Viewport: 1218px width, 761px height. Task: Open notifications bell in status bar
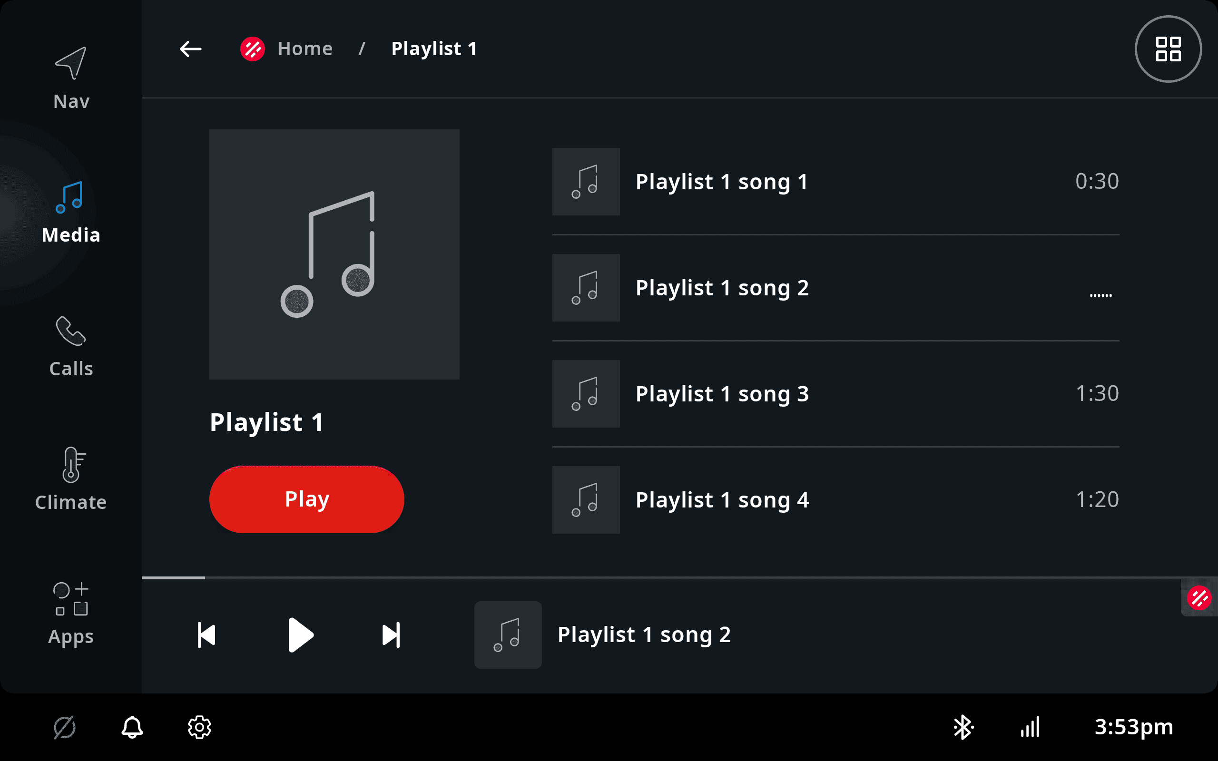(x=132, y=727)
